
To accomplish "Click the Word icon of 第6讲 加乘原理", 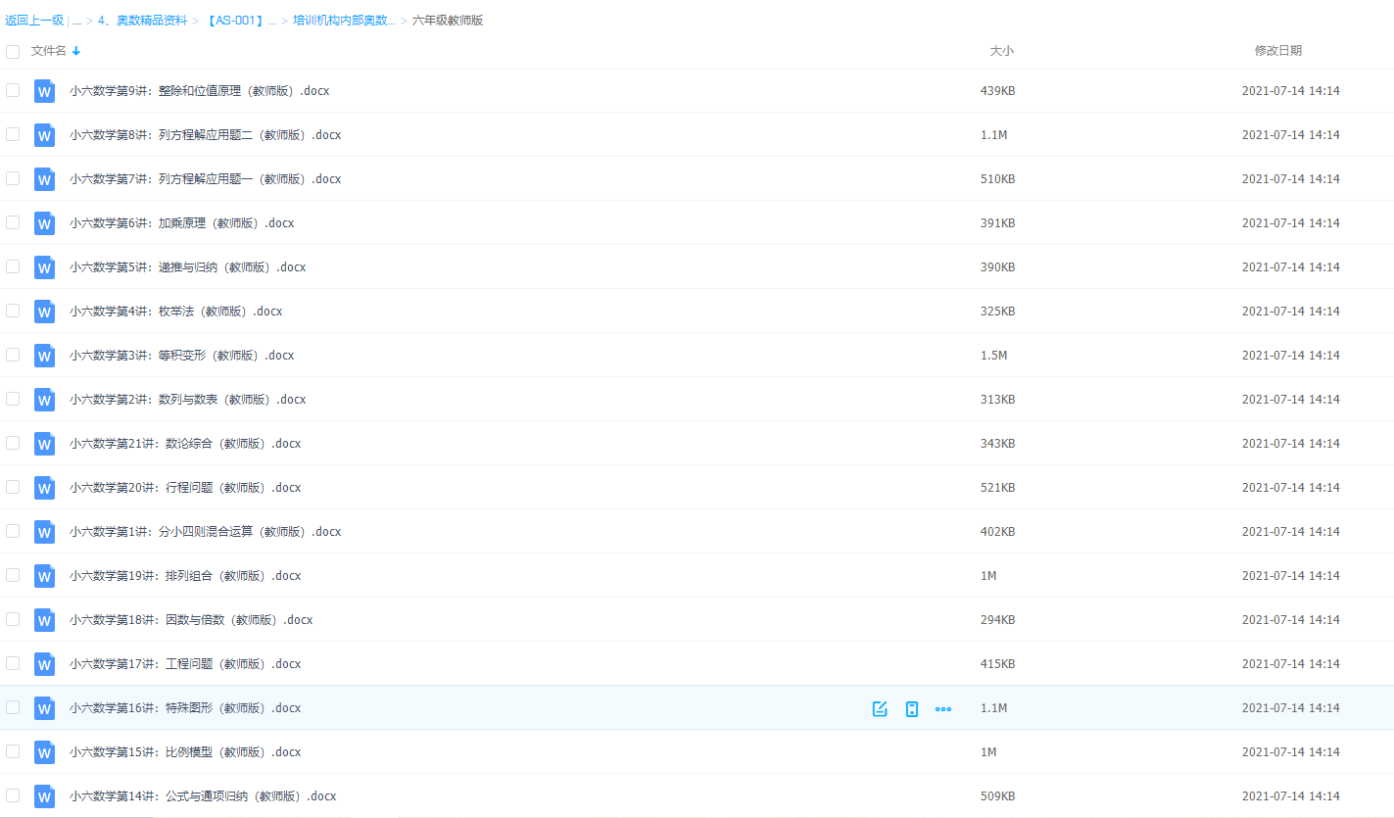I will [44, 223].
